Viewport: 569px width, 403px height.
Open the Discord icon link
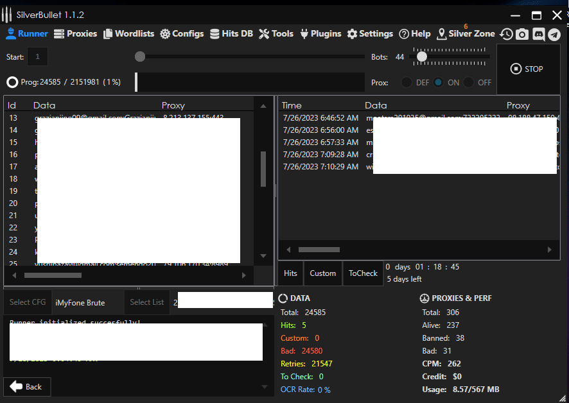pos(538,35)
